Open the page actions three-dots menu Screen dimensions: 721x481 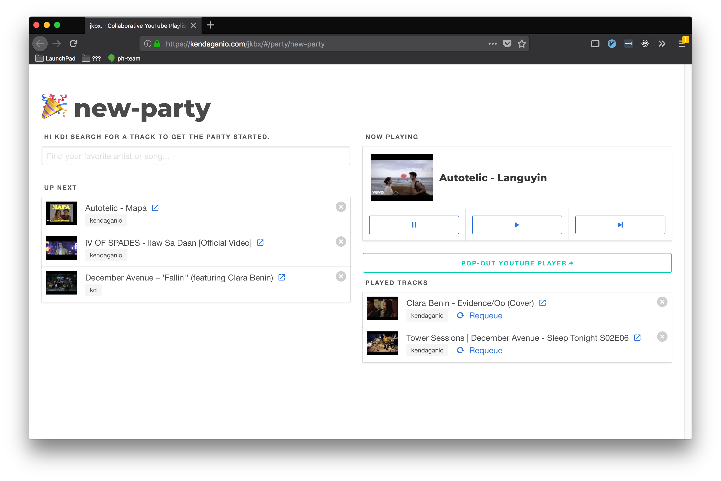coord(492,44)
